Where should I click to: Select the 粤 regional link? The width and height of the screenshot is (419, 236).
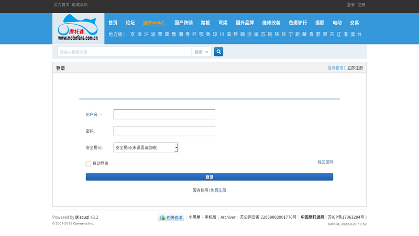point(188,34)
